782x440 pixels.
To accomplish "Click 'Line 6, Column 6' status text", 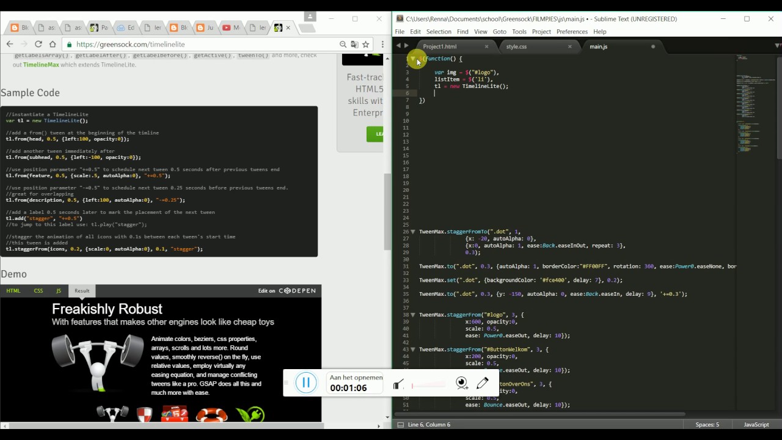I will (x=429, y=425).
